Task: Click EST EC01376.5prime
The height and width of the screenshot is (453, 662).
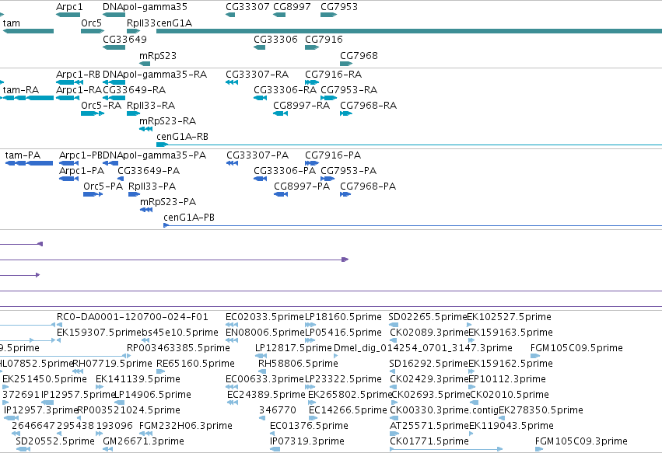Action: [x=309, y=426]
